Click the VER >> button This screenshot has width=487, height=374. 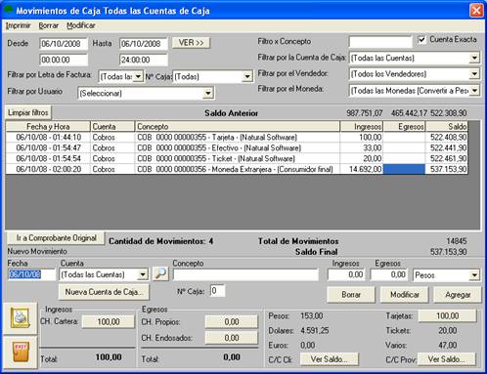click(191, 43)
